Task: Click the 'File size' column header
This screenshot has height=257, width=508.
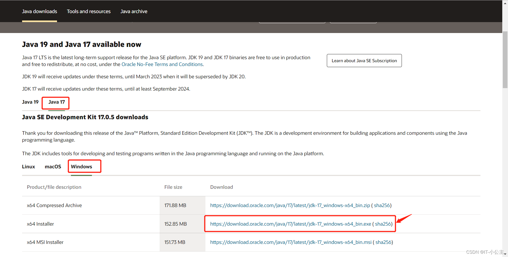Action: 173,187
